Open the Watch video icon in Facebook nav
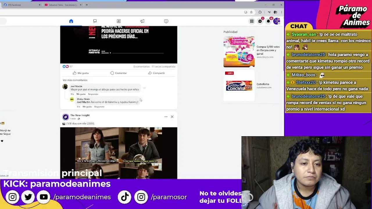The image size is (372, 209). click(166, 21)
